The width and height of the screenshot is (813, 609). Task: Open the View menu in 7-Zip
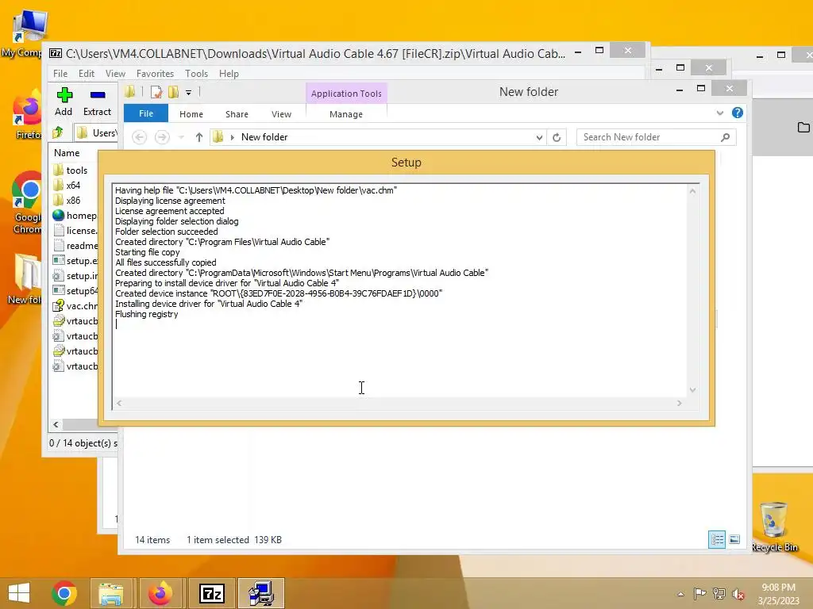coord(115,74)
